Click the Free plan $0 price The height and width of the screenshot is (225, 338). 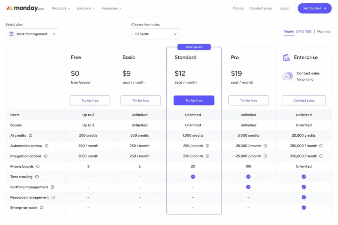click(x=75, y=73)
